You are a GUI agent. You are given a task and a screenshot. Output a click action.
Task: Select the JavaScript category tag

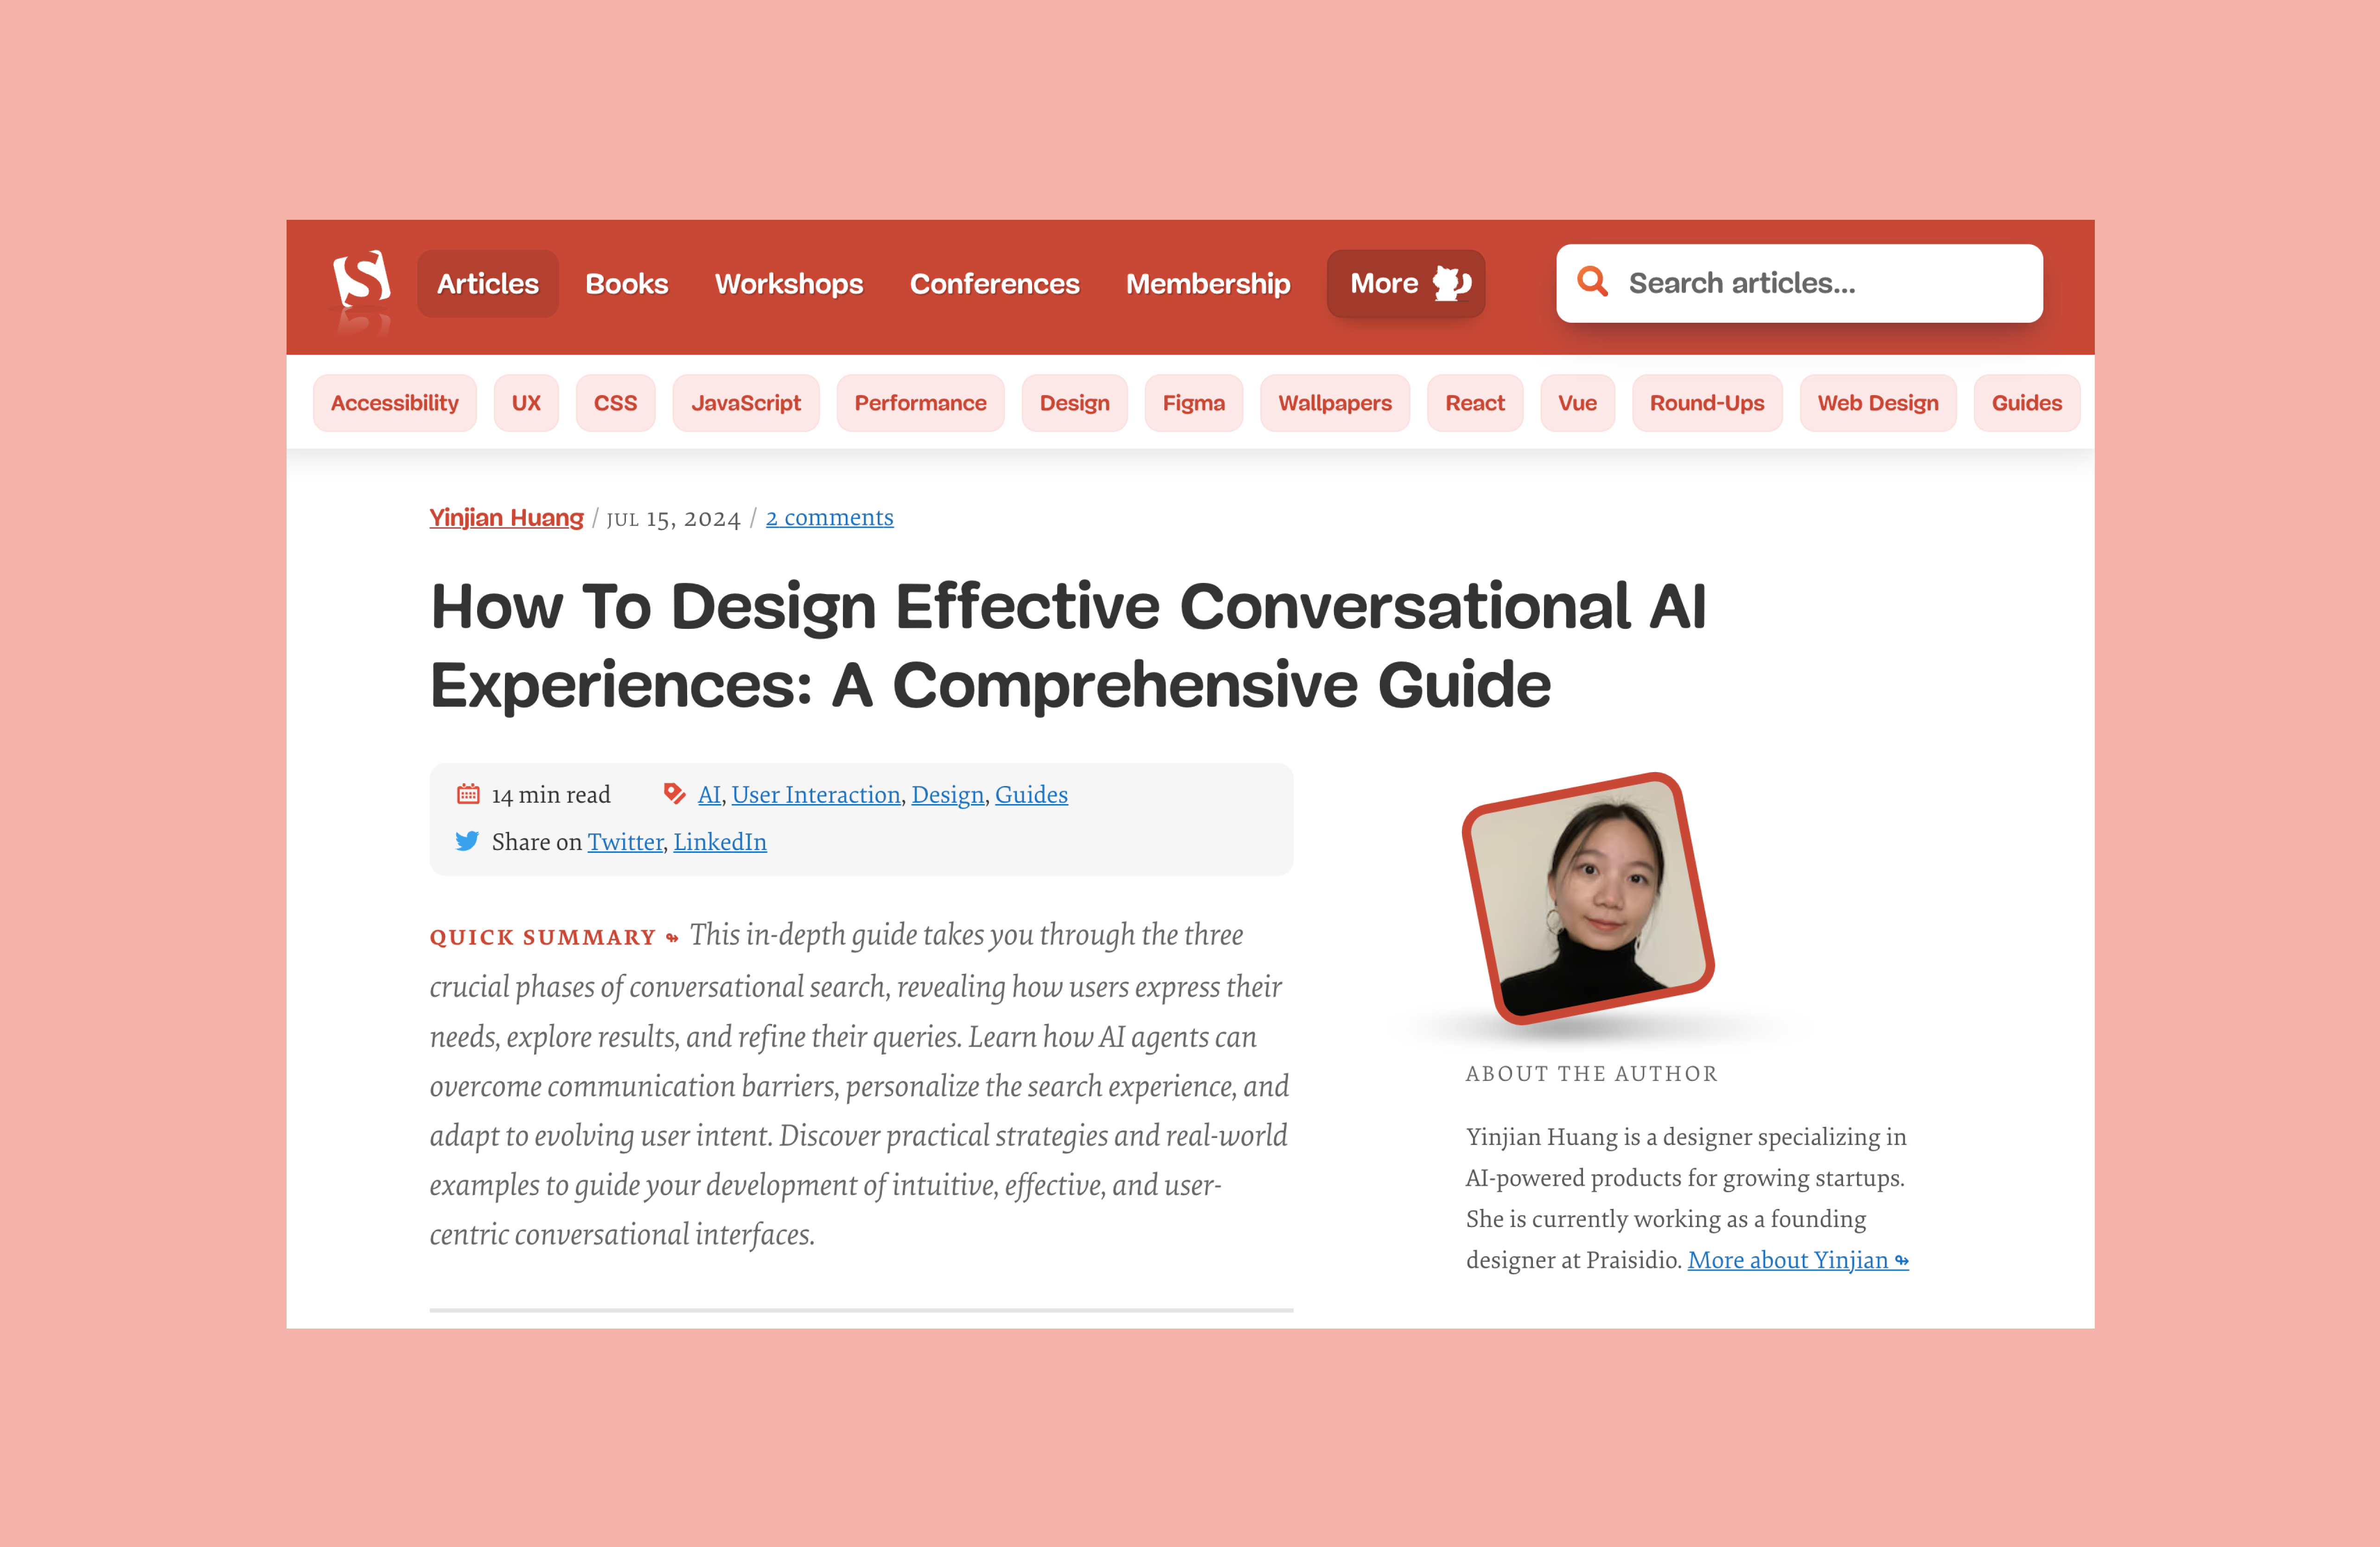745,403
